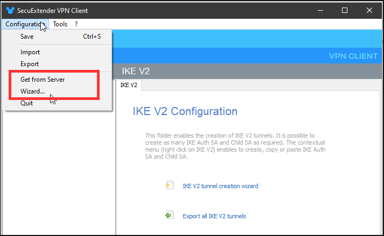384x236 pixels.
Task: Click the Export all IKE V2 tunnels link
Action: pyautogui.click(x=214, y=216)
